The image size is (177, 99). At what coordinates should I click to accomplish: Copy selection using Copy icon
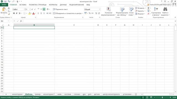pyautogui.click(x=9, y=11)
